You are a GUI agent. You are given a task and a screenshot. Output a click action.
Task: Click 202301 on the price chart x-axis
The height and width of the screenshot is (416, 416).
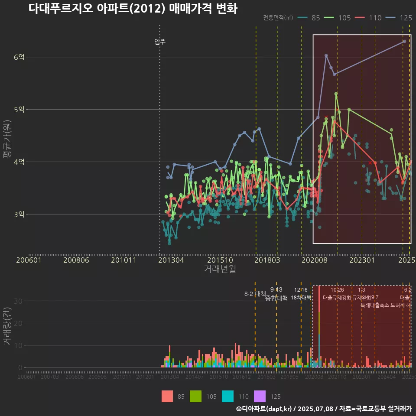click(x=362, y=260)
